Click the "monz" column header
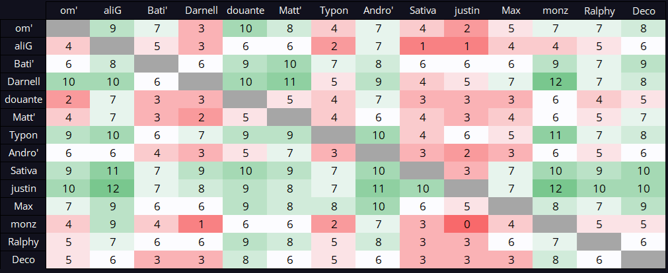This screenshot has height=273, width=668. (555, 11)
